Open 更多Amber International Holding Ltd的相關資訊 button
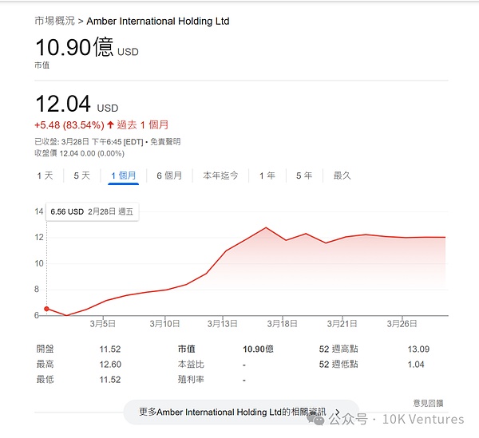This screenshot has width=479, height=438. point(236,412)
